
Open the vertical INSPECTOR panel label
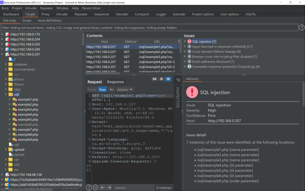178,97
